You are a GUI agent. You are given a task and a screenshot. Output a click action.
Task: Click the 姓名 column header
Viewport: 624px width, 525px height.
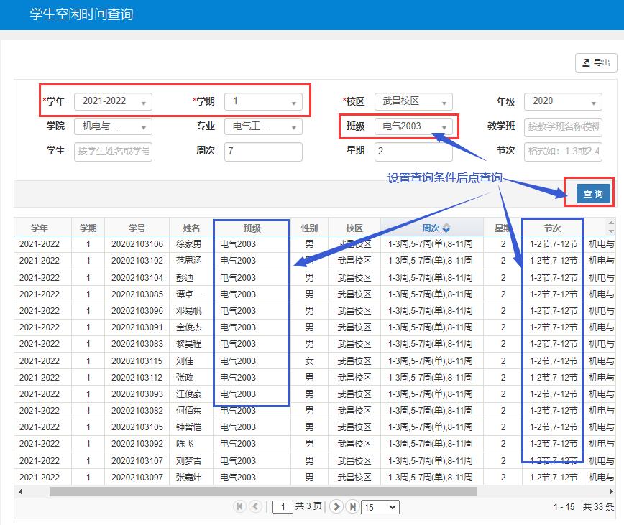[x=191, y=228]
